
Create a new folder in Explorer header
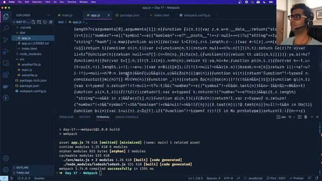[39, 22]
